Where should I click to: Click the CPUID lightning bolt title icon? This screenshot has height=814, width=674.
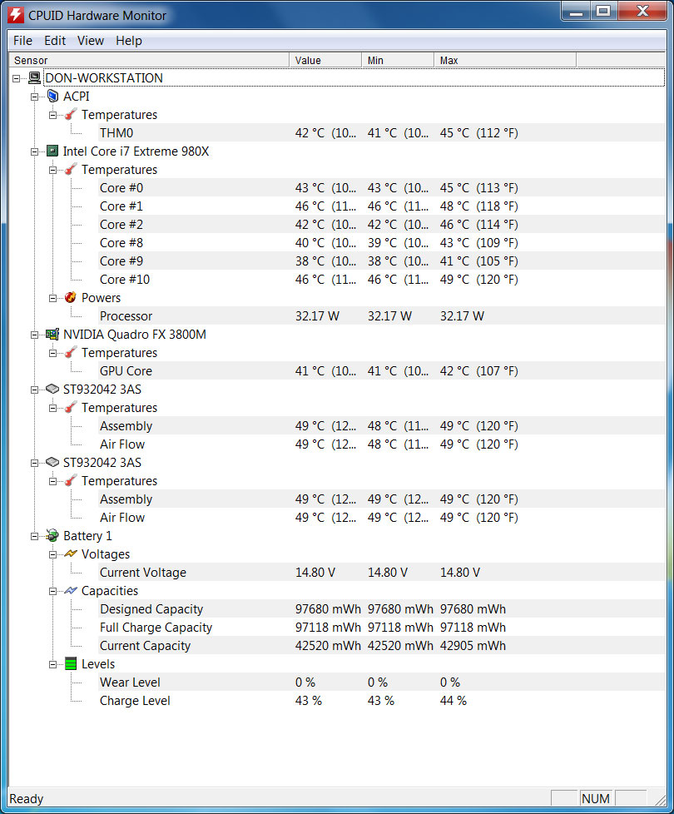click(16, 15)
